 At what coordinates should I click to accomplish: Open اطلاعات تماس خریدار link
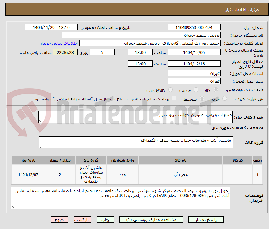coord(59,43)
